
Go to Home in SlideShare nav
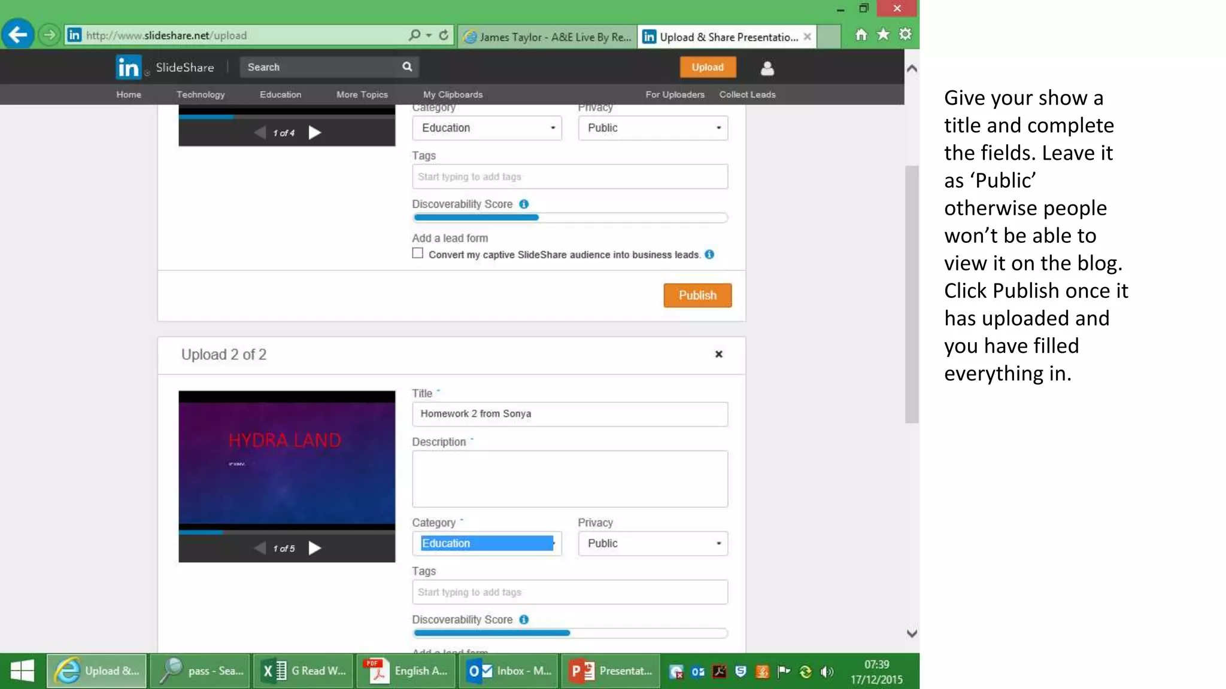tap(129, 94)
